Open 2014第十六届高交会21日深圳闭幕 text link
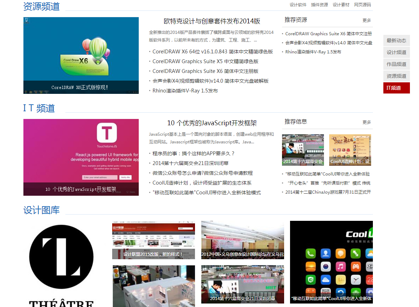 [x=190, y=163]
